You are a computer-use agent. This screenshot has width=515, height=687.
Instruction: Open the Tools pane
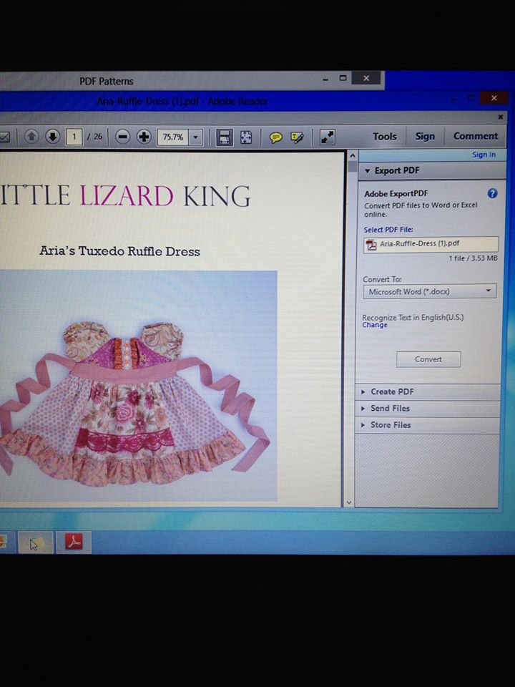click(x=385, y=137)
